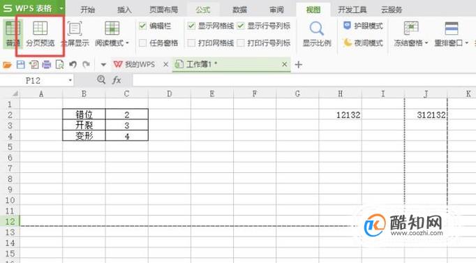Select cell B2 containing 错位
The image size is (476, 263).
84,114
